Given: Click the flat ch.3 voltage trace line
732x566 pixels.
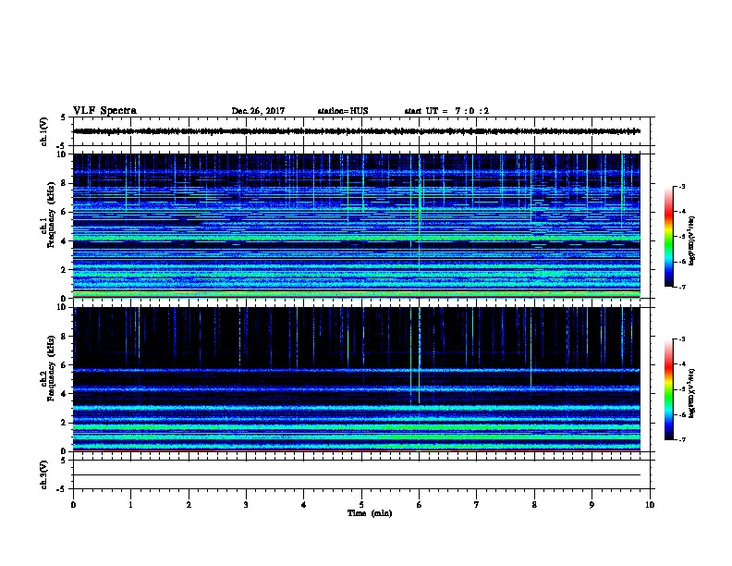Looking at the screenshot, I should tap(357, 475).
